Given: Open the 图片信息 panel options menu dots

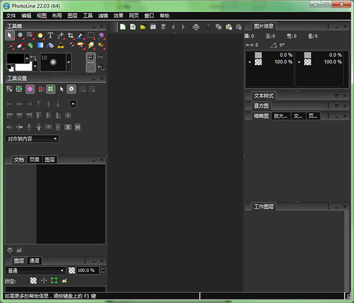Looking at the screenshot, I should point(328,26).
